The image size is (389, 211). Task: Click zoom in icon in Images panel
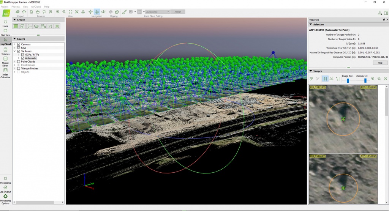point(373,79)
